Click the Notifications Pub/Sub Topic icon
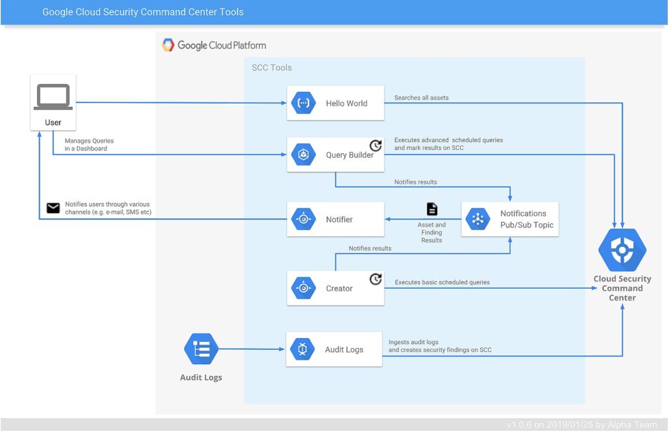The width and height of the screenshot is (668, 432). (x=478, y=219)
